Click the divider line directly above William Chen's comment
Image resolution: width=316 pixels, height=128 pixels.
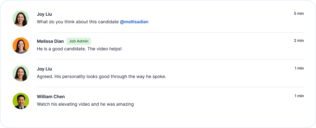tap(170, 87)
